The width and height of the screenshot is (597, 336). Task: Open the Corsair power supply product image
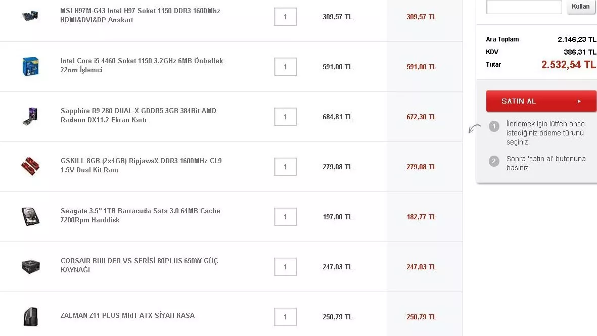click(31, 266)
